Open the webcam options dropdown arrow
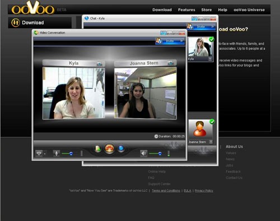Viewport: 280px width, 221px height. coord(45,154)
